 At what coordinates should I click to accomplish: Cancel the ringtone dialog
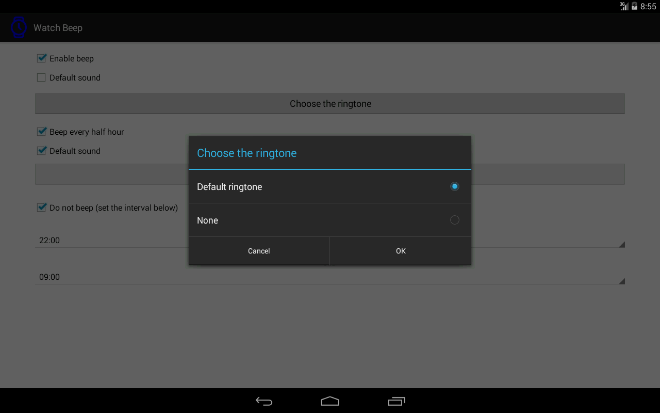point(259,251)
